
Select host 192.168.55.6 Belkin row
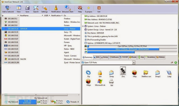[x=41, y=22]
